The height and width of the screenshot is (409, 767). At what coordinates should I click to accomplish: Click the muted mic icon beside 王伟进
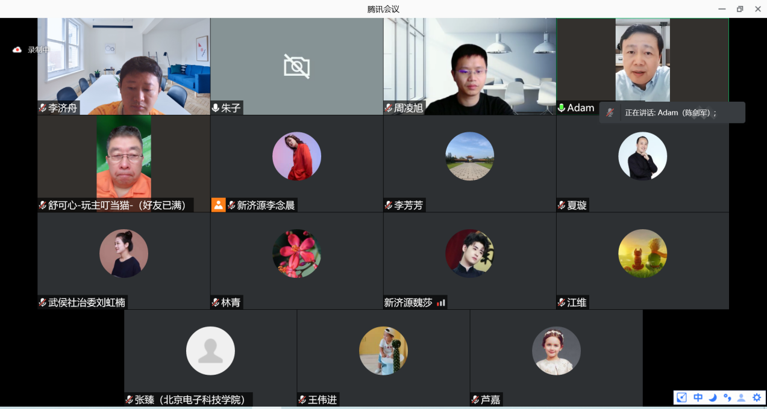pyautogui.click(x=302, y=400)
